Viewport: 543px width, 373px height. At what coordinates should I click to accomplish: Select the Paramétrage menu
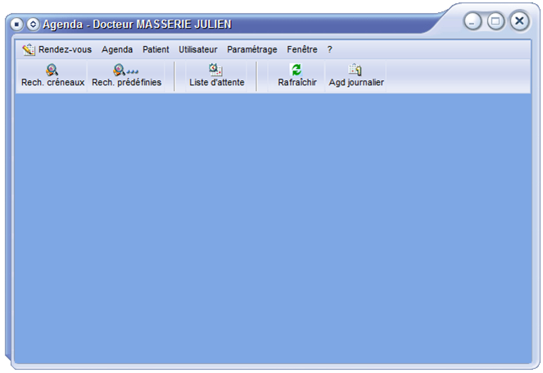click(x=252, y=49)
